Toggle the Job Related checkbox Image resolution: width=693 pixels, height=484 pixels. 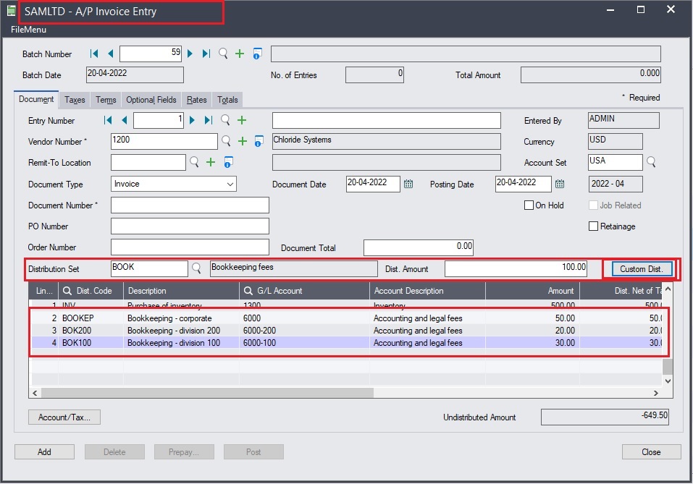point(593,205)
